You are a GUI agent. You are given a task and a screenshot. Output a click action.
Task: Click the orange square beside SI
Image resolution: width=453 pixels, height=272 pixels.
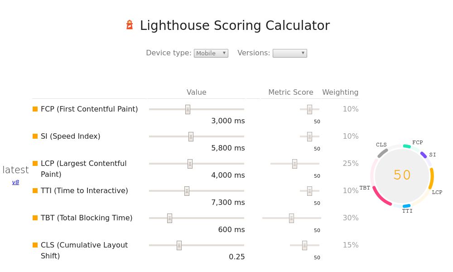click(x=34, y=136)
